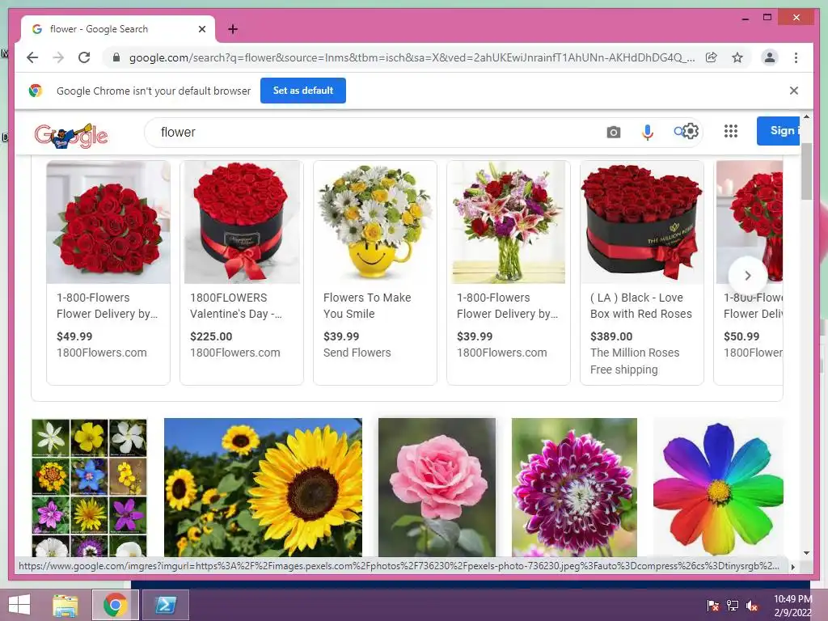Image resolution: width=828 pixels, height=621 pixels.
Task: Open the Google apps grid
Action: tap(731, 131)
